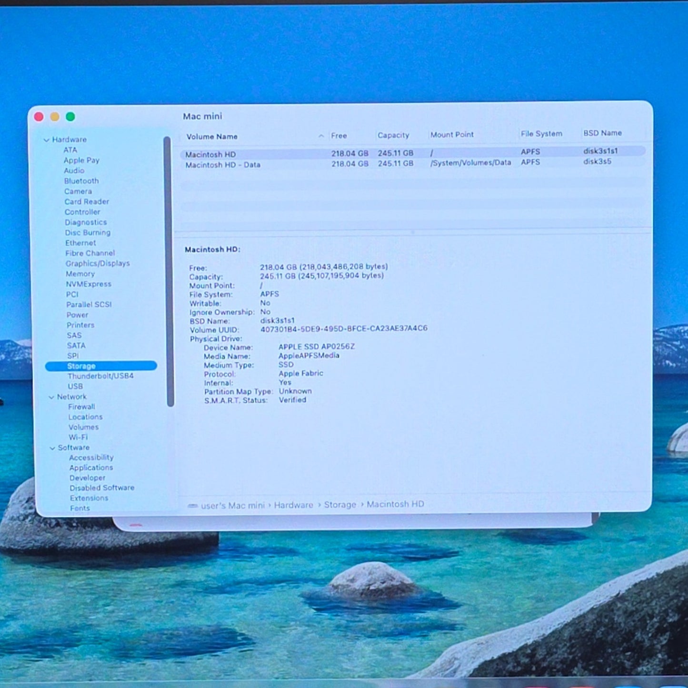Image resolution: width=688 pixels, height=688 pixels.
Task: Minimize window with yellow button
Action: click(x=55, y=117)
